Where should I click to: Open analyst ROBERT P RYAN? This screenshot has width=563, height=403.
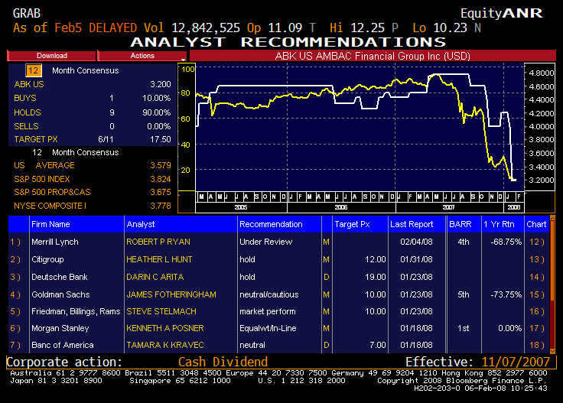click(158, 242)
